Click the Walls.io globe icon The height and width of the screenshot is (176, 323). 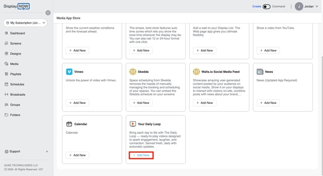(x=196, y=72)
